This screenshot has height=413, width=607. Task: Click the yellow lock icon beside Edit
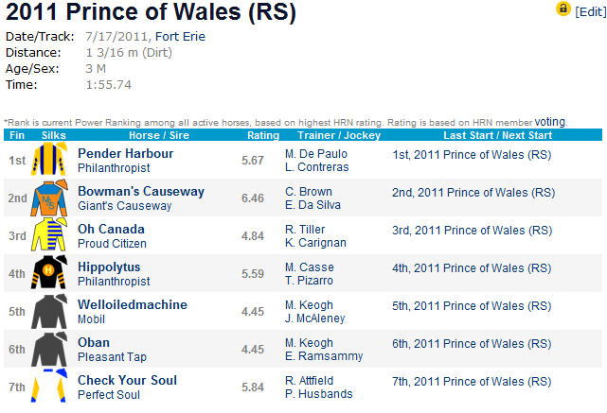(563, 9)
